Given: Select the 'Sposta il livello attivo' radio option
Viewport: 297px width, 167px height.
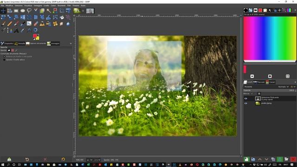Looking at the screenshot, I should click(4, 60).
